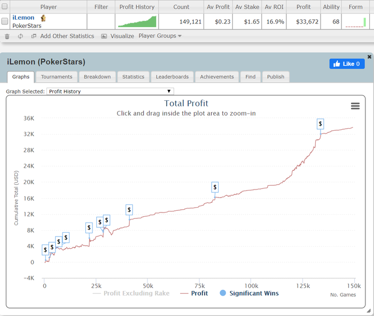374x316 pixels.
Task: Open the Publish tab
Action: pos(276,77)
